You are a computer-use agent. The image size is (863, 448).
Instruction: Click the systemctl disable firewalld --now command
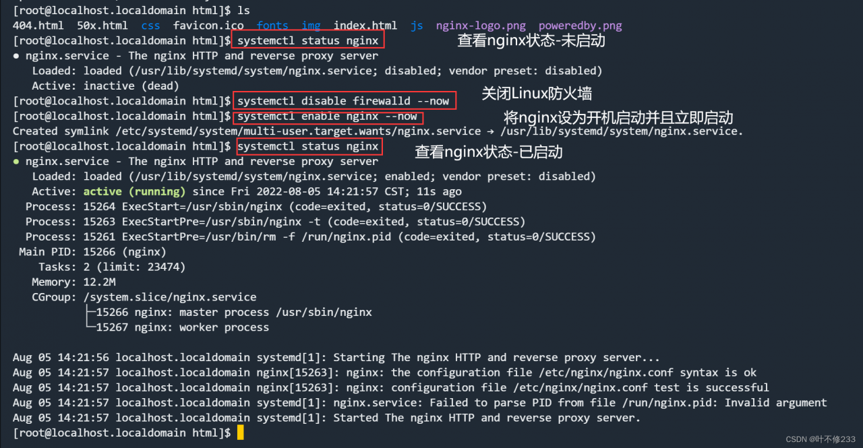(345, 100)
